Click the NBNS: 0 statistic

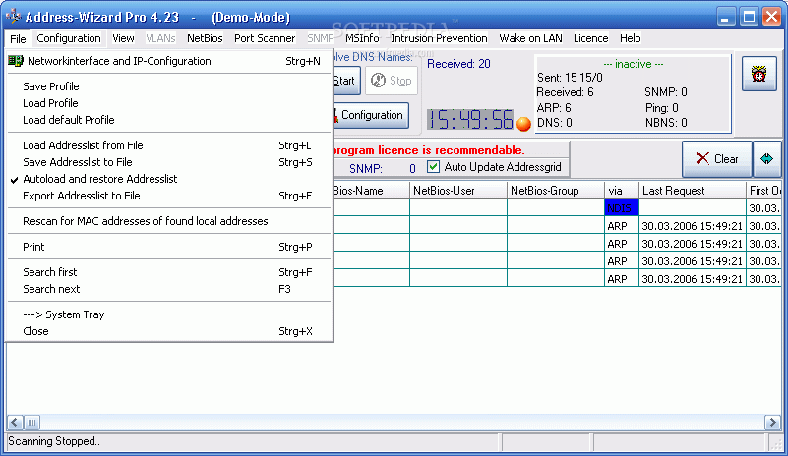[666, 123]
